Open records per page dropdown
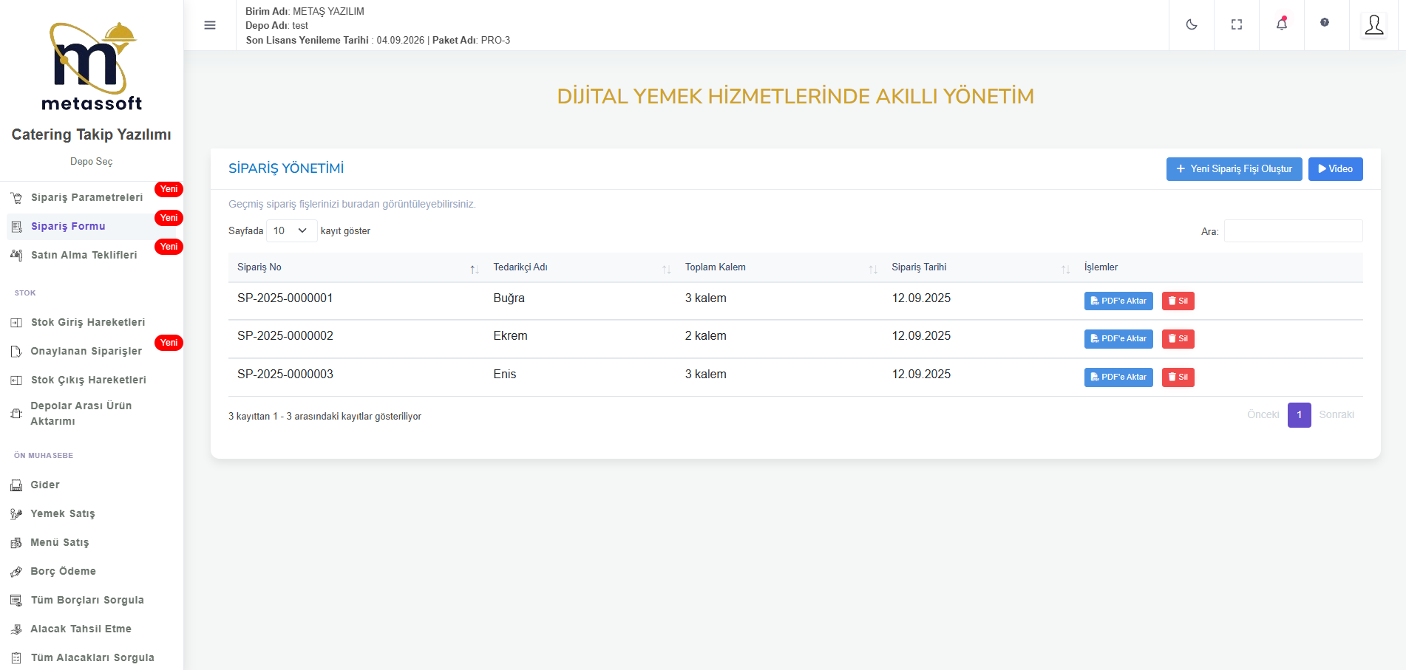 (291, 230)
